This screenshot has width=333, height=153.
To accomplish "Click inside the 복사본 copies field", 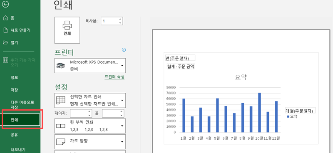I will 109,21.
